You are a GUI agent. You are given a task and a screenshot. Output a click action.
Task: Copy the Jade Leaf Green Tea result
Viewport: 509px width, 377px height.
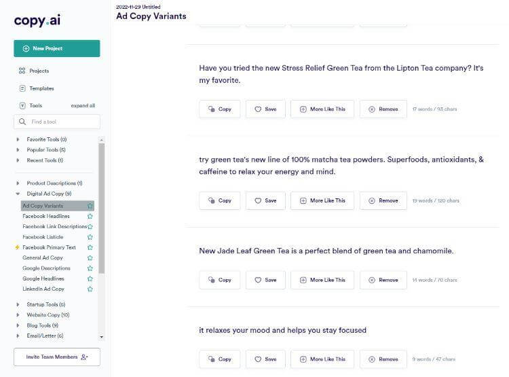point(220,280)
